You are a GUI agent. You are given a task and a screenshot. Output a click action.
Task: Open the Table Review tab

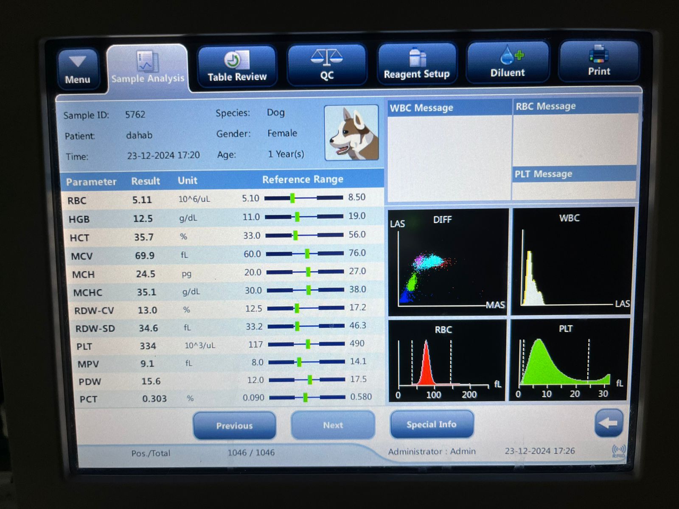click(237, 67)
